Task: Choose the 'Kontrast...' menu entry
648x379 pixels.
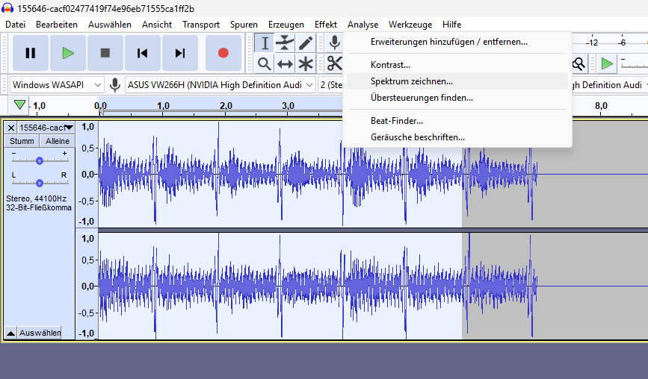Action: click(x=457, y=65)
